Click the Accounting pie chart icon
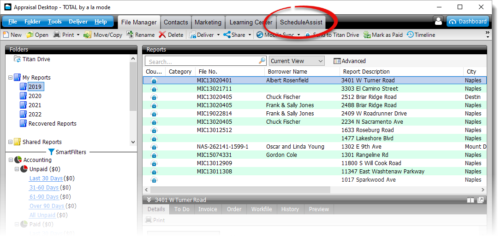The width and height of the screenshot is (501, 236). [18, 160]
